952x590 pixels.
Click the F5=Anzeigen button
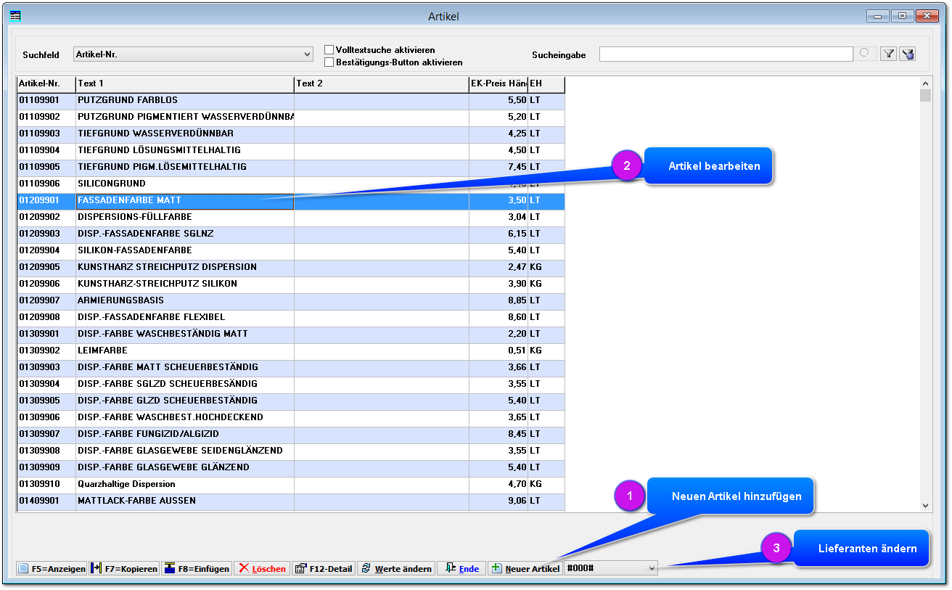pyautogui.click(x=52, y=569)
